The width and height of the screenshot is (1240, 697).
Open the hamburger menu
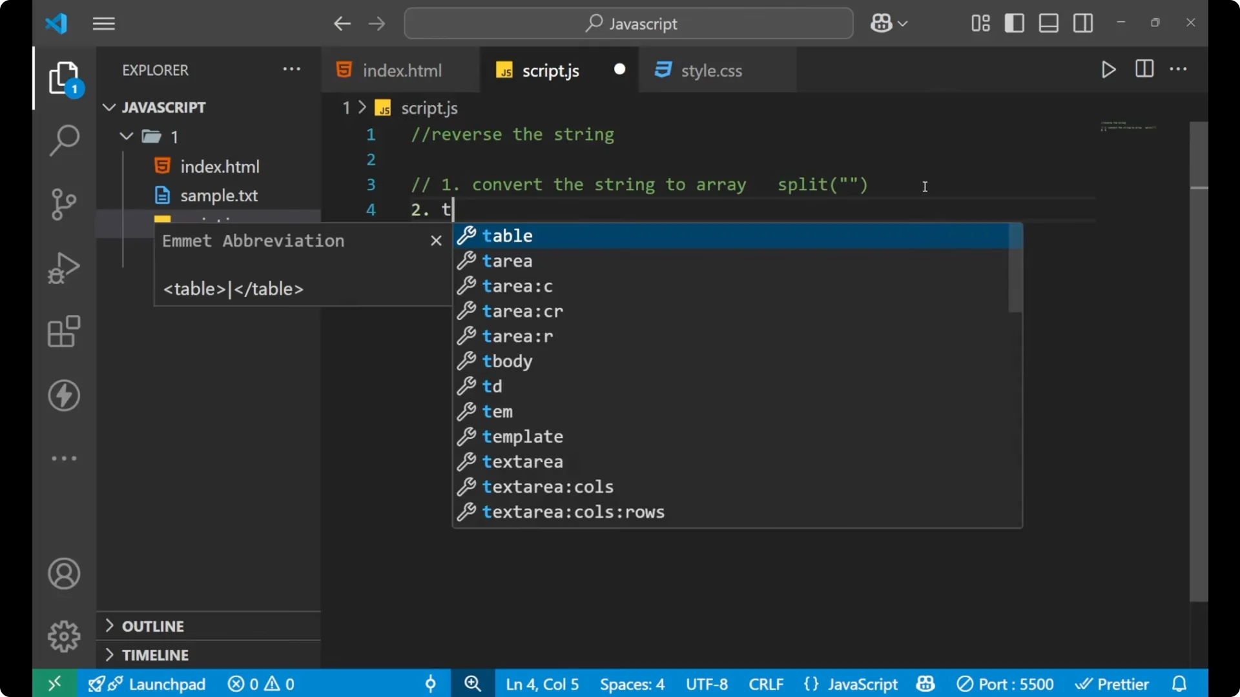pos(103,23)
